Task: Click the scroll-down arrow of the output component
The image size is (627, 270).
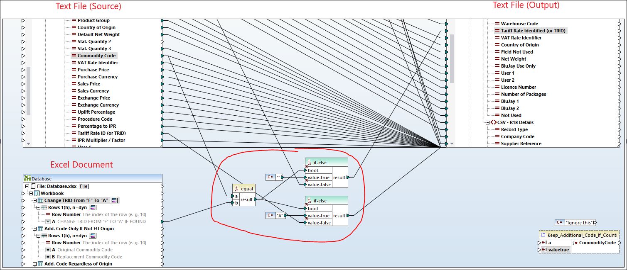Action: pos(452,144)
